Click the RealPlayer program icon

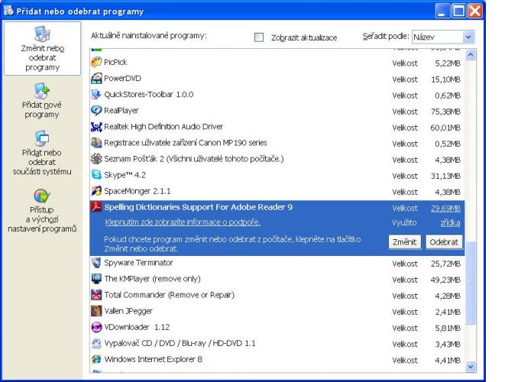click(96, 111)
